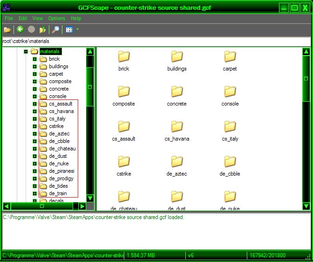This screenshot has width=313, height=262.
Task: Click the de_chateau folder icon in file pane
Action: [124, 196]
